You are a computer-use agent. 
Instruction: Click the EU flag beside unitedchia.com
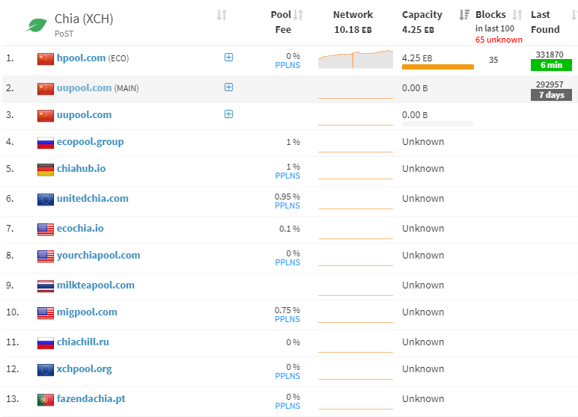45,199
